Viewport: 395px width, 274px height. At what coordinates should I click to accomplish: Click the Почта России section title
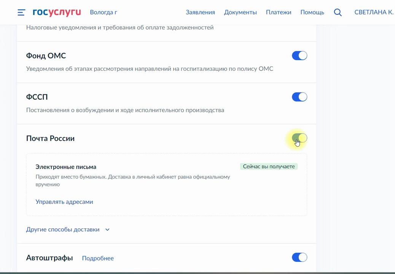click(x=50, y=138)
